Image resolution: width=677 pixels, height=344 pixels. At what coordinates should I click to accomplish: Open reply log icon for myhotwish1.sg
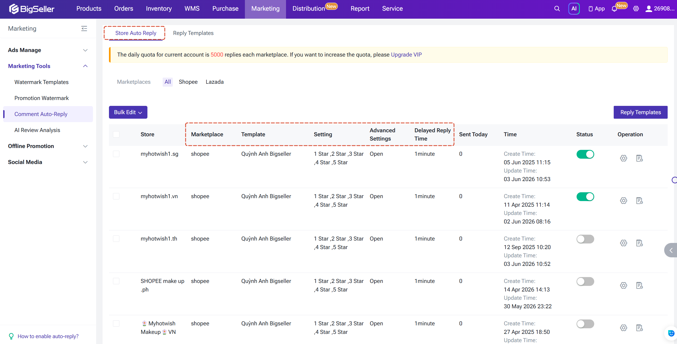coord(639,158)
